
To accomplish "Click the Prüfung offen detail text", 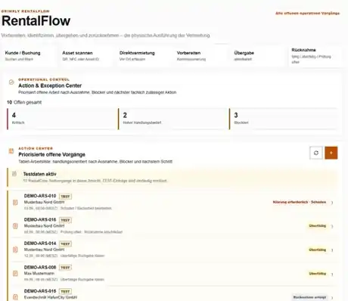I will coord(71,232).
